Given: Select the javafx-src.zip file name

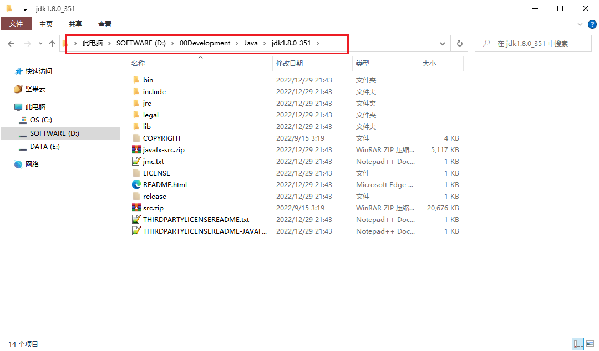Looking at the screenshot, I should coord(164,149).
